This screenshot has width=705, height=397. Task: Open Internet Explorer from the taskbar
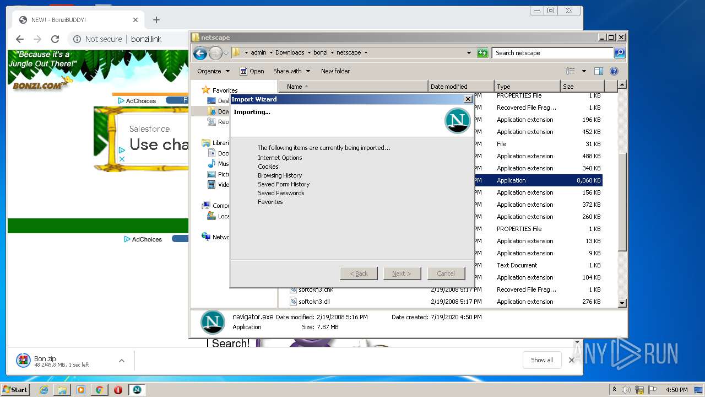(x=44, y=390)
